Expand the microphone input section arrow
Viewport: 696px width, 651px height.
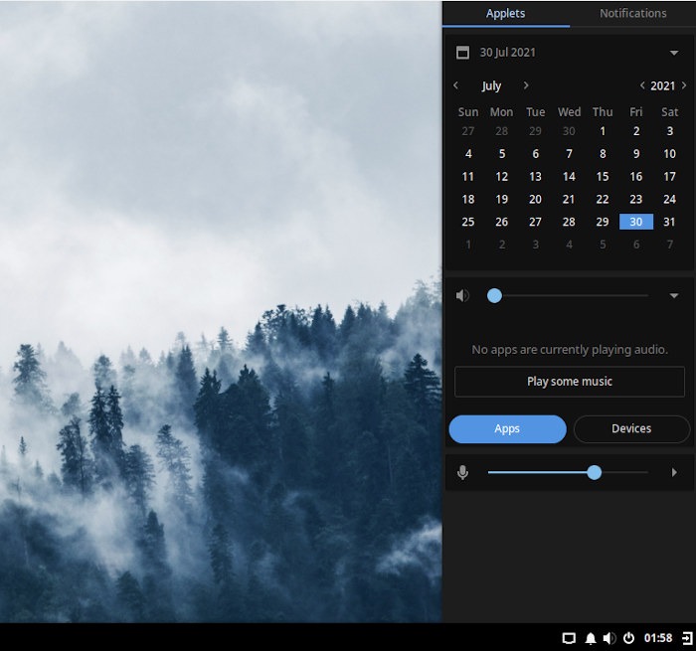(674, 473)
